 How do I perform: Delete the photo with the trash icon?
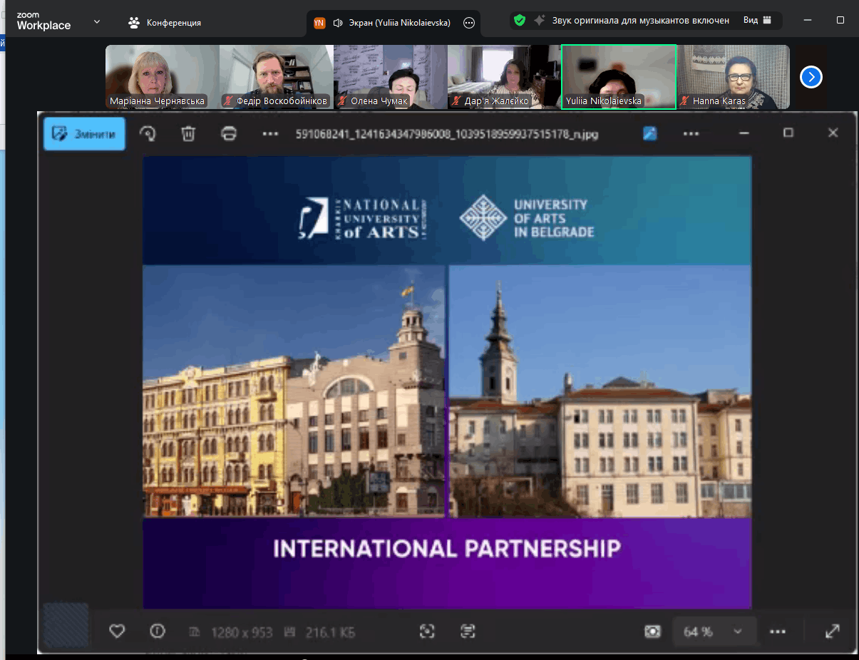(x=188, y=133)
